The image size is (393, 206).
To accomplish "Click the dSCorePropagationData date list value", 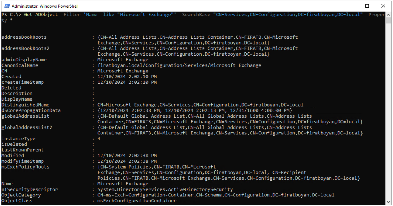I will (195, 110).
